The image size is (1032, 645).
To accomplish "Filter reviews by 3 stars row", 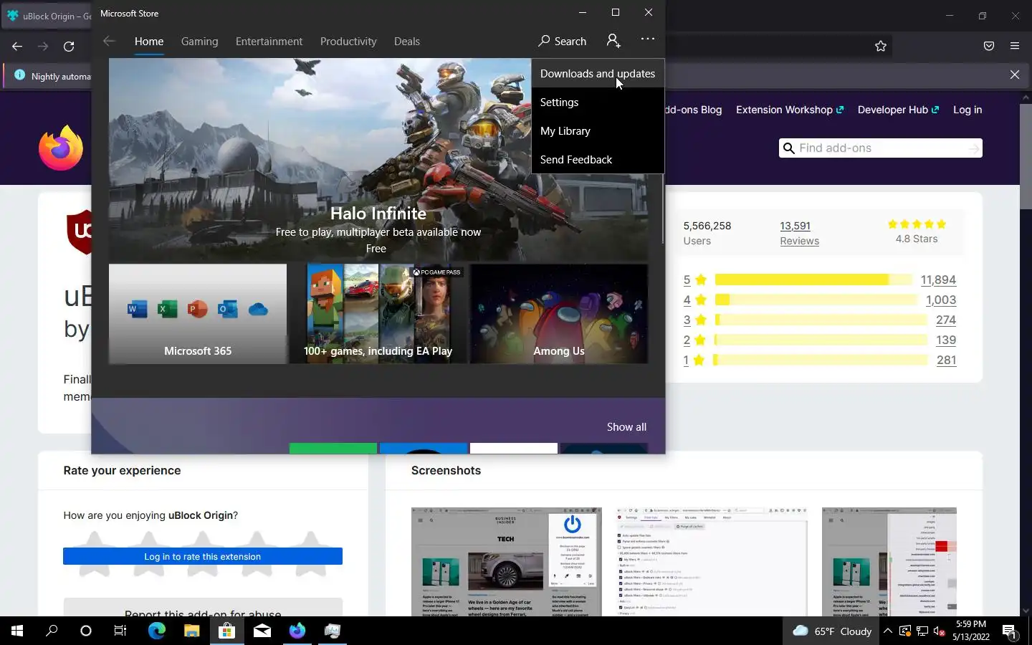I will click(x=820, y=320).
